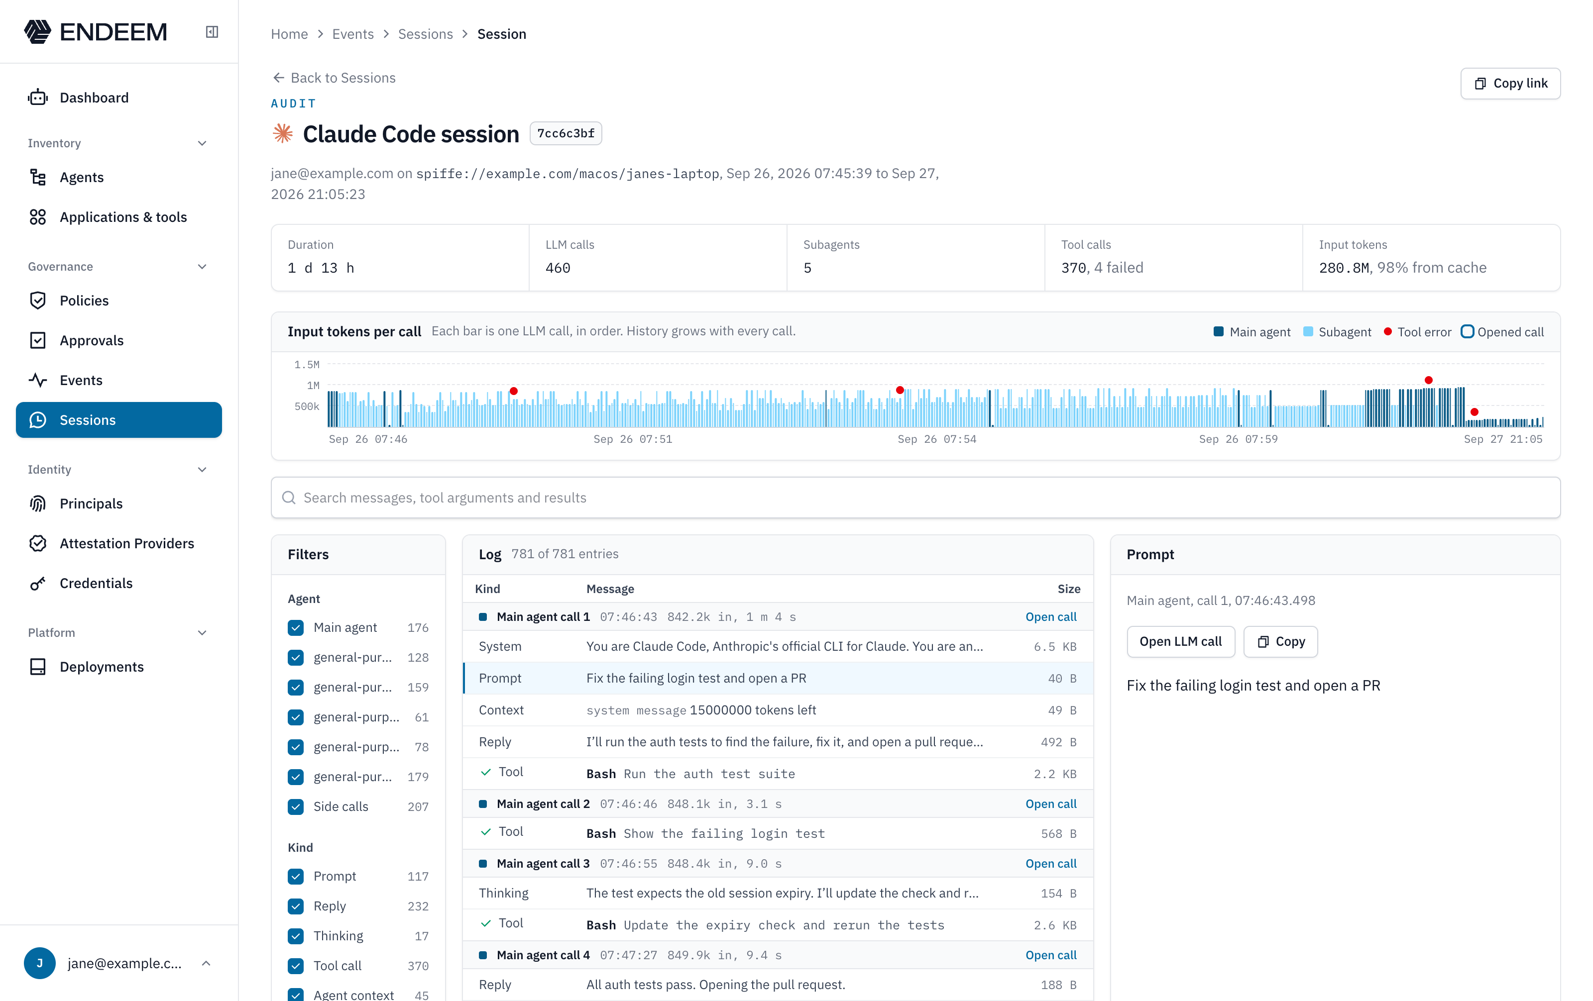The width and height of the screenshot is (1593, 1001).
Task: Go to Applications & tools
Action: (119, 216)
